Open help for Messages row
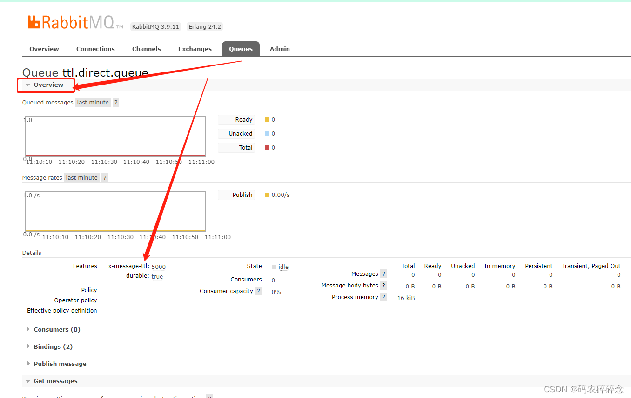The width and height of the screenshot is (631, 398). (383, 274)
